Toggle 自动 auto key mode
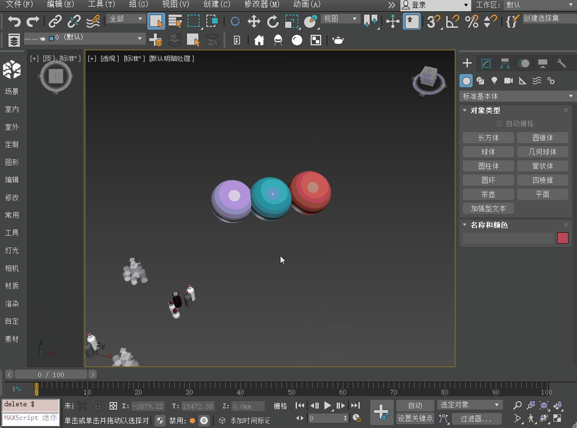Screen dimensions: 577x428 pos(415,405)
